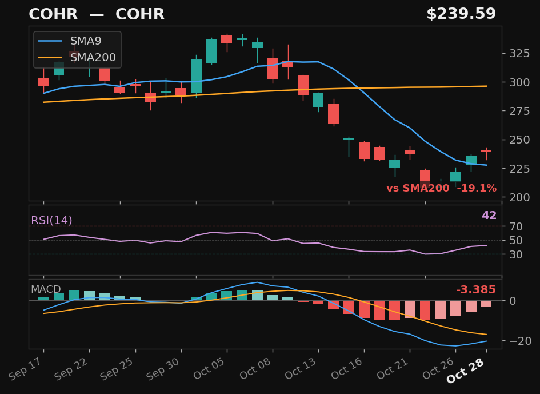This screenshot has height=394, width=540.
Task: Click the Oct 08 date label
Action: coord(255,369)
